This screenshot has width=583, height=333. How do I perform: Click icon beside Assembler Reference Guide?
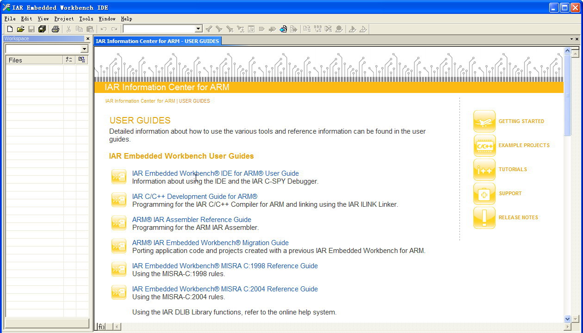tap(119, 223)
